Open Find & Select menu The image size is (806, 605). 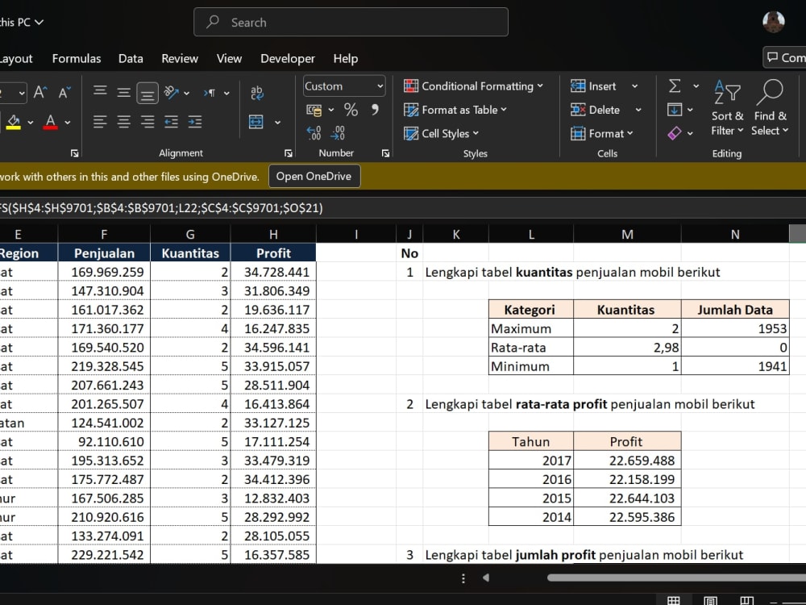[x=770, y=108]
